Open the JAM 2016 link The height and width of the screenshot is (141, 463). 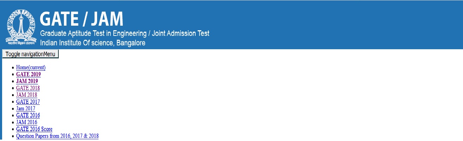(26, 122)
